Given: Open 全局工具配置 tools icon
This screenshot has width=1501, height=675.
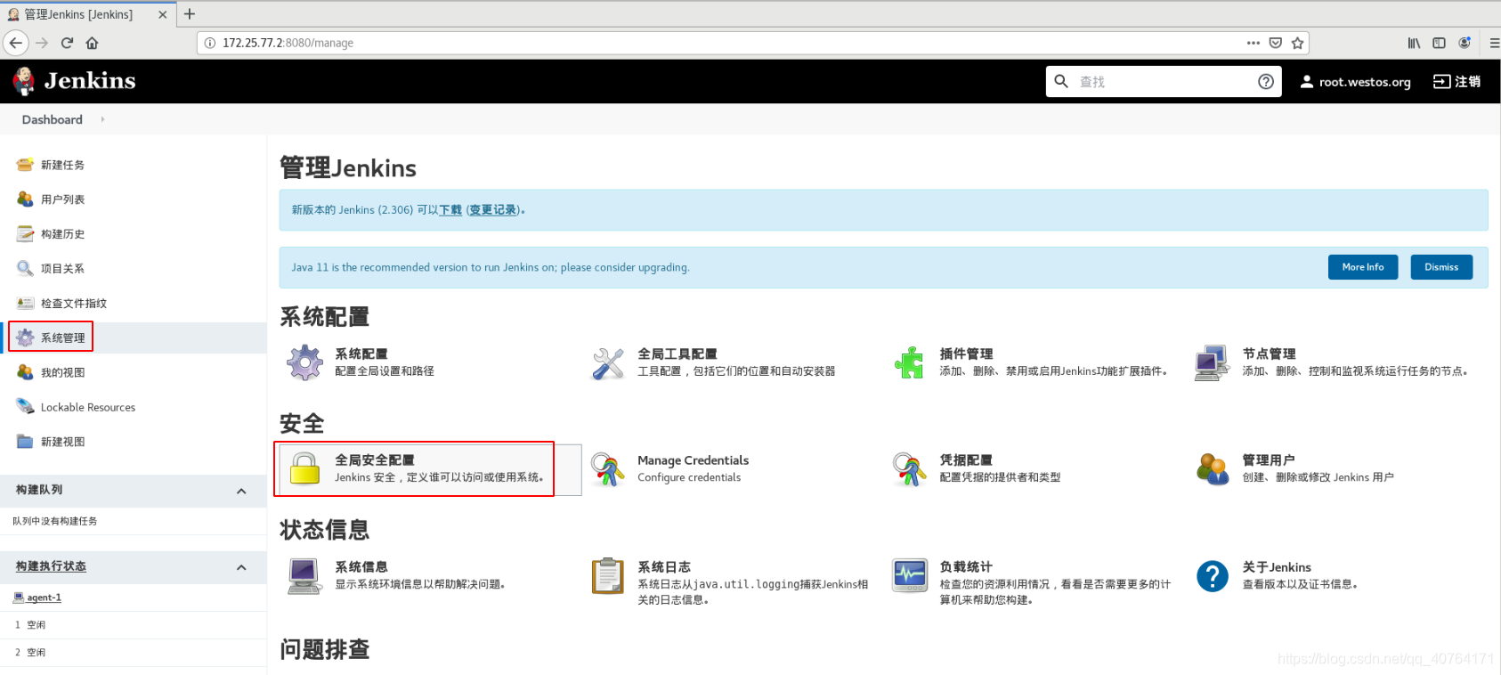Looking at the screenshot, I should (x=608, y=362).
